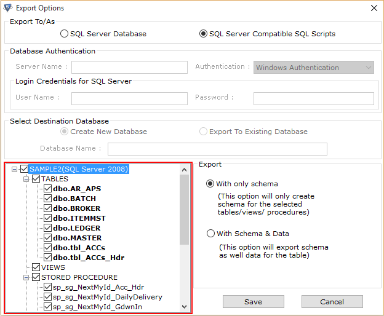Click the Save button

[x=254, y=302]
